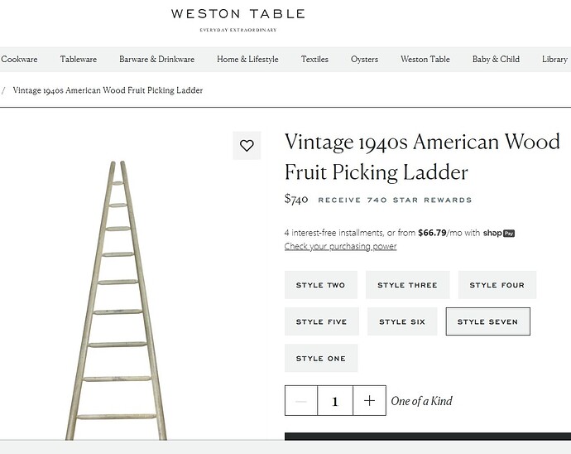Open the Baby & Child menu
This screenshot has height=454, width=571.
(496, 60)
